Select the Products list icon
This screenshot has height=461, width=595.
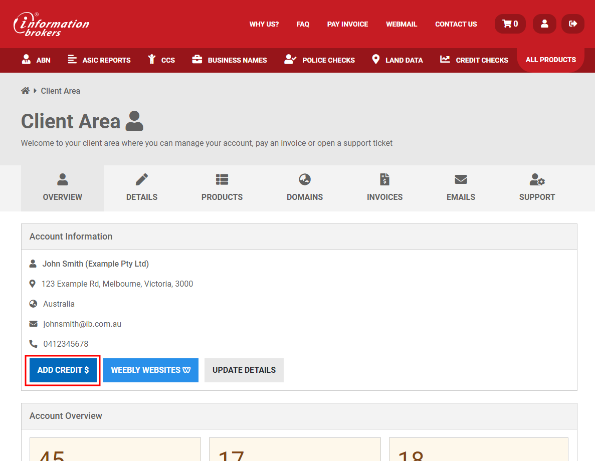point(222,179)
